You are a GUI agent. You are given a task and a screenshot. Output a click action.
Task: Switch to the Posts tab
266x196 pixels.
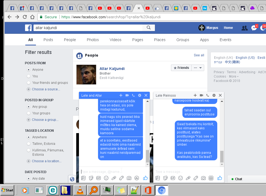point(48,40)
